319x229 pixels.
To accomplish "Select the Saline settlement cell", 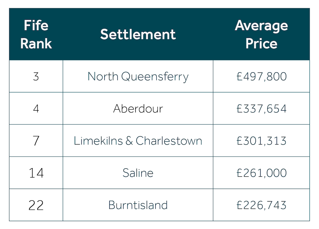I will [x=138, y=173].
